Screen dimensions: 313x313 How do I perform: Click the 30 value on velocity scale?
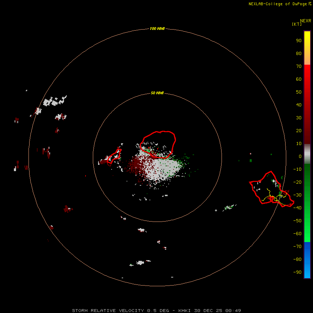[x=299, y=118]
